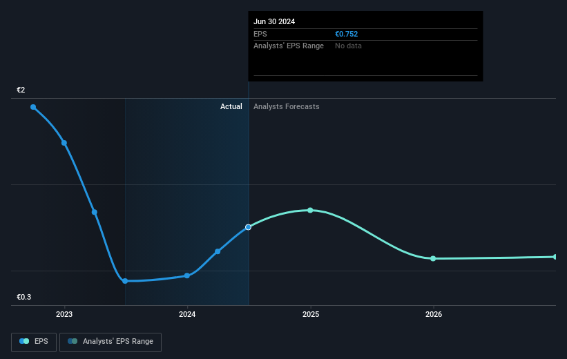The image size is (567, 359).
Task: Click the 2023 x-axis label
Action: click(x=64, y=315)
